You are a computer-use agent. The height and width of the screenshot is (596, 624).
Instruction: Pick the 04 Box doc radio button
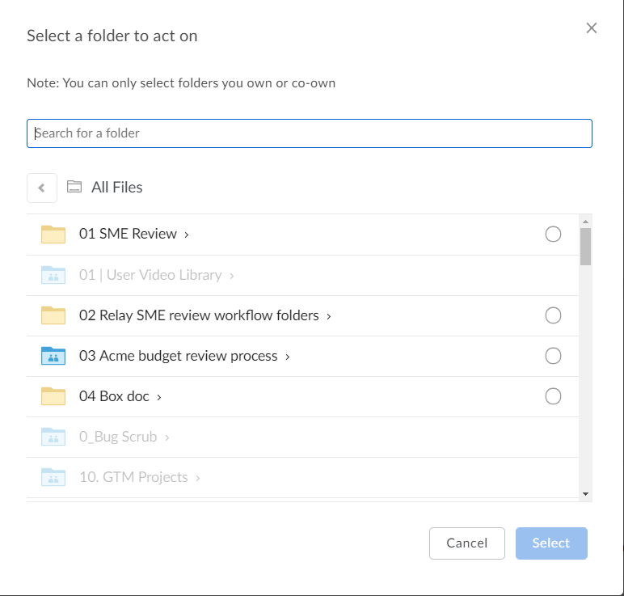pyautogui.click(x=553, y=396)
